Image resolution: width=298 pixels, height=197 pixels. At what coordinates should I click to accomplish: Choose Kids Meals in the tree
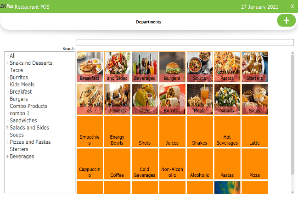click(x=22, y=84)
